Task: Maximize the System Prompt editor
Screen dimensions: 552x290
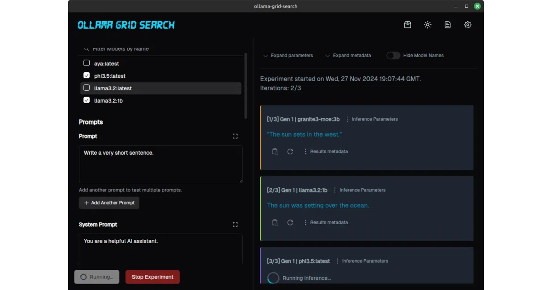Action: 235,225
